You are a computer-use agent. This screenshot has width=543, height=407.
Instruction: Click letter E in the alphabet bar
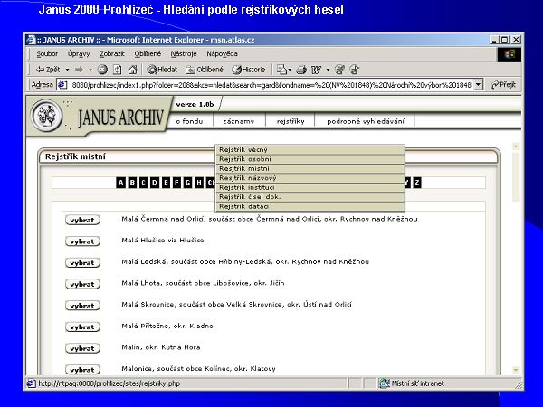[x=166, y=183]
